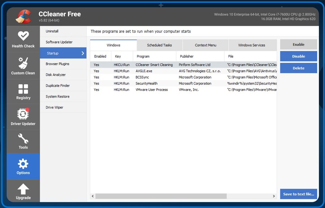Click the horizontal scrollbar left arrow

click(x=93, y=196)
